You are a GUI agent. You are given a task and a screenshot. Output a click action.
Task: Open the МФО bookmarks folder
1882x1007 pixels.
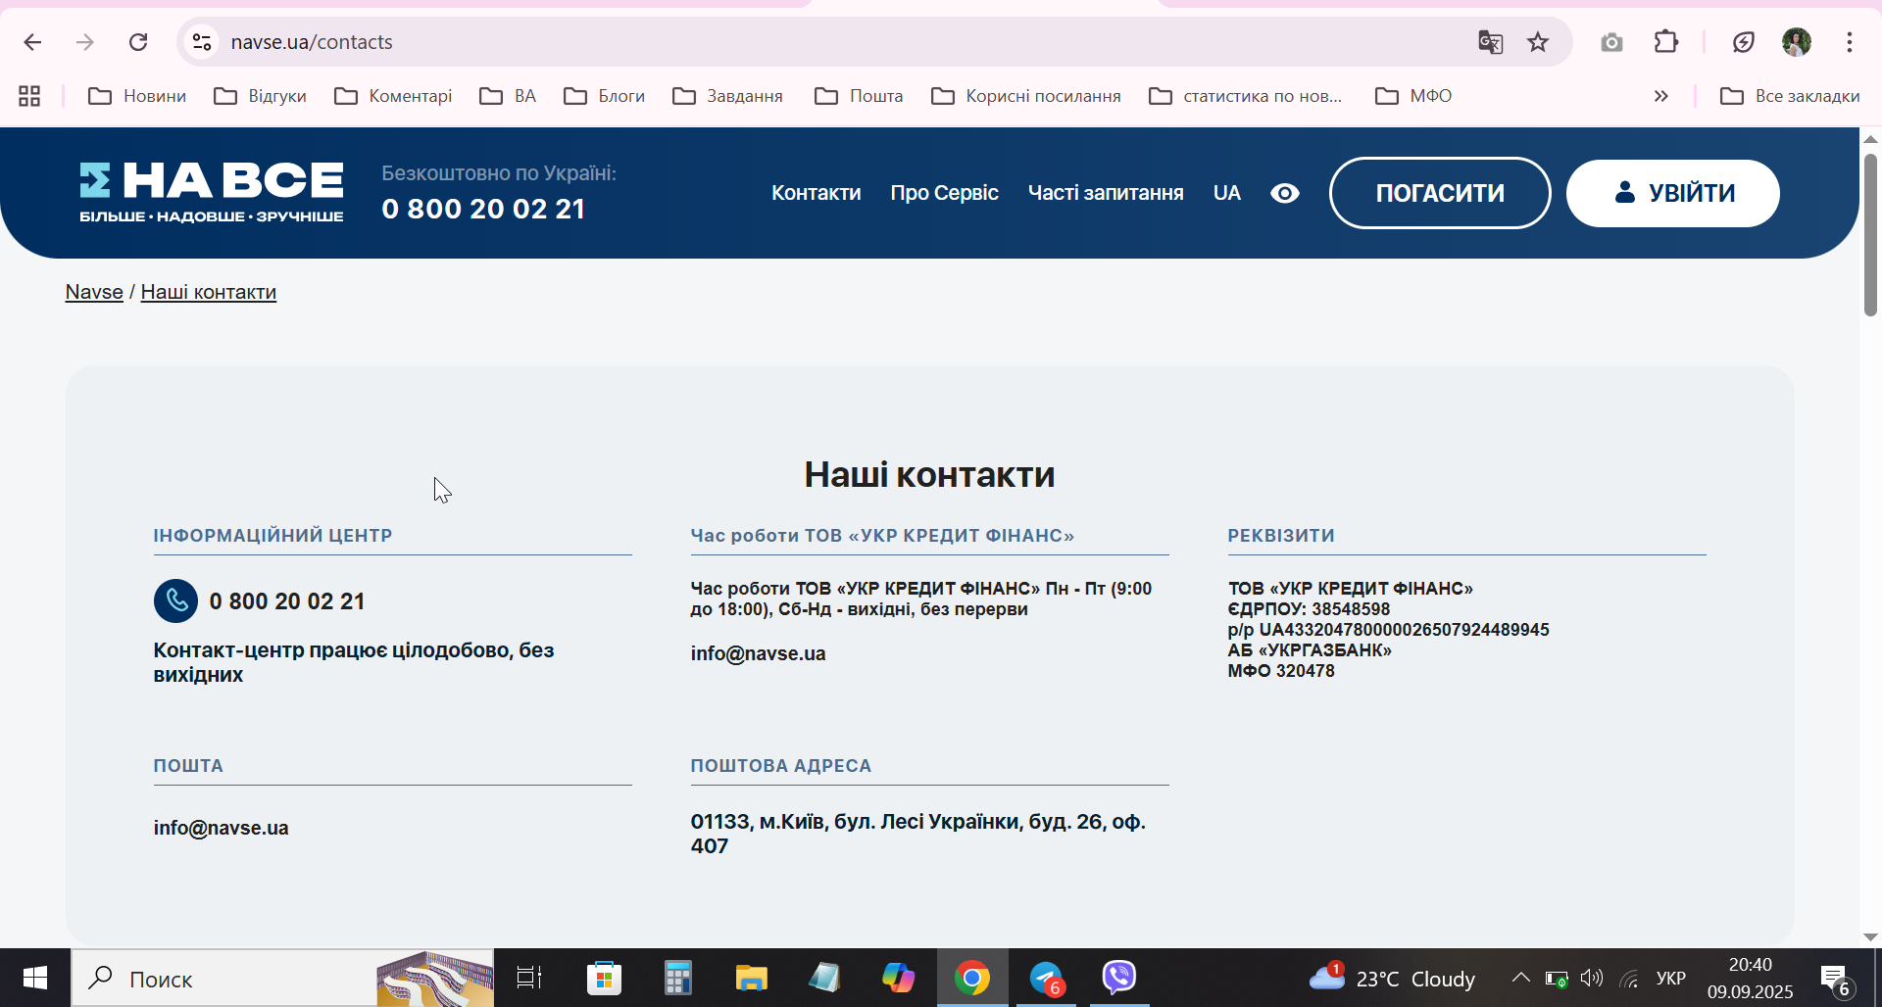[1413, 96]
